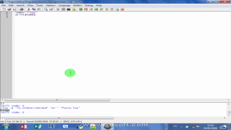231x130 pixels.
Task: Open the Debug menu
Action: click(89, 5)
